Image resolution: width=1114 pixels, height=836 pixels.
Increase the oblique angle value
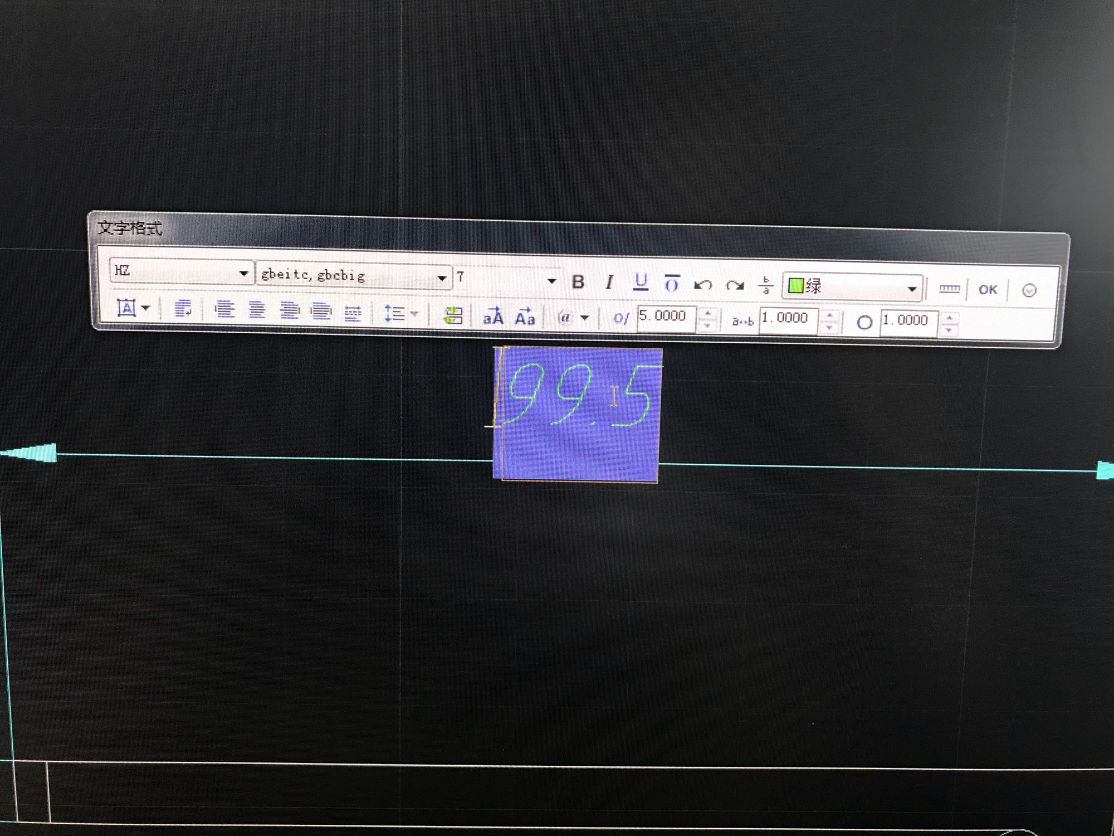pos(707,314)
